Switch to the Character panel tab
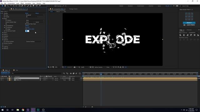 pyautogui.click(x=189, y=30)
